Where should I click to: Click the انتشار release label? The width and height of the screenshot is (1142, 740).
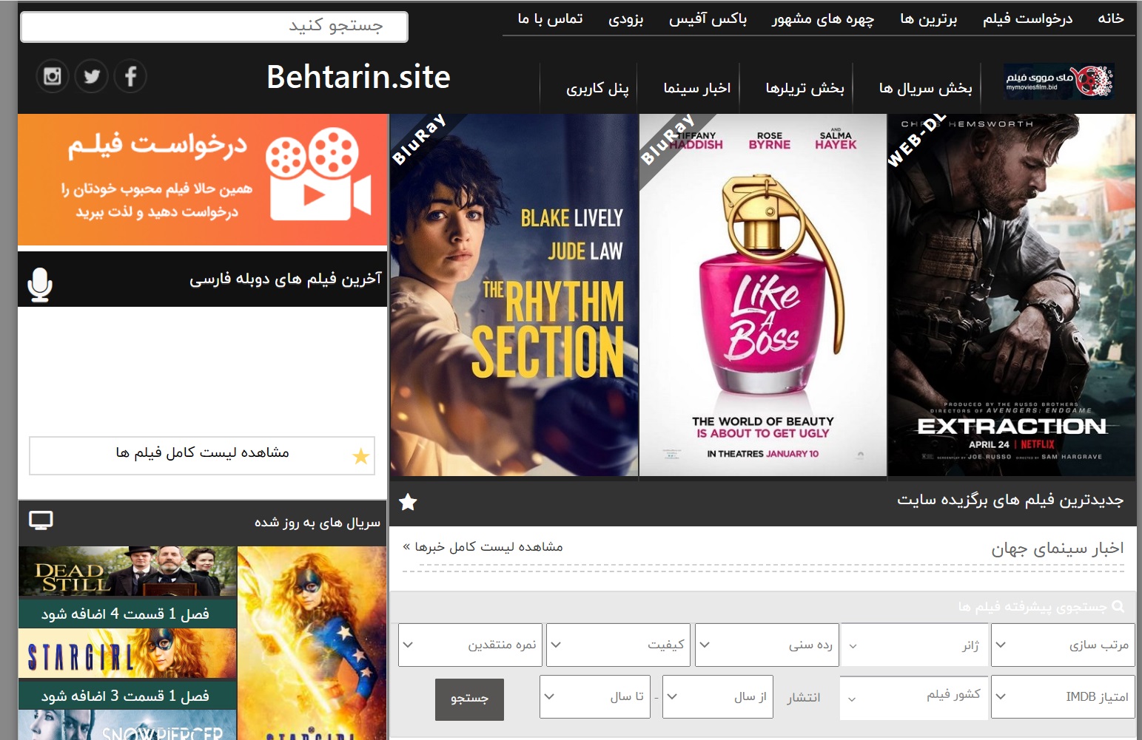coord(804,697)
